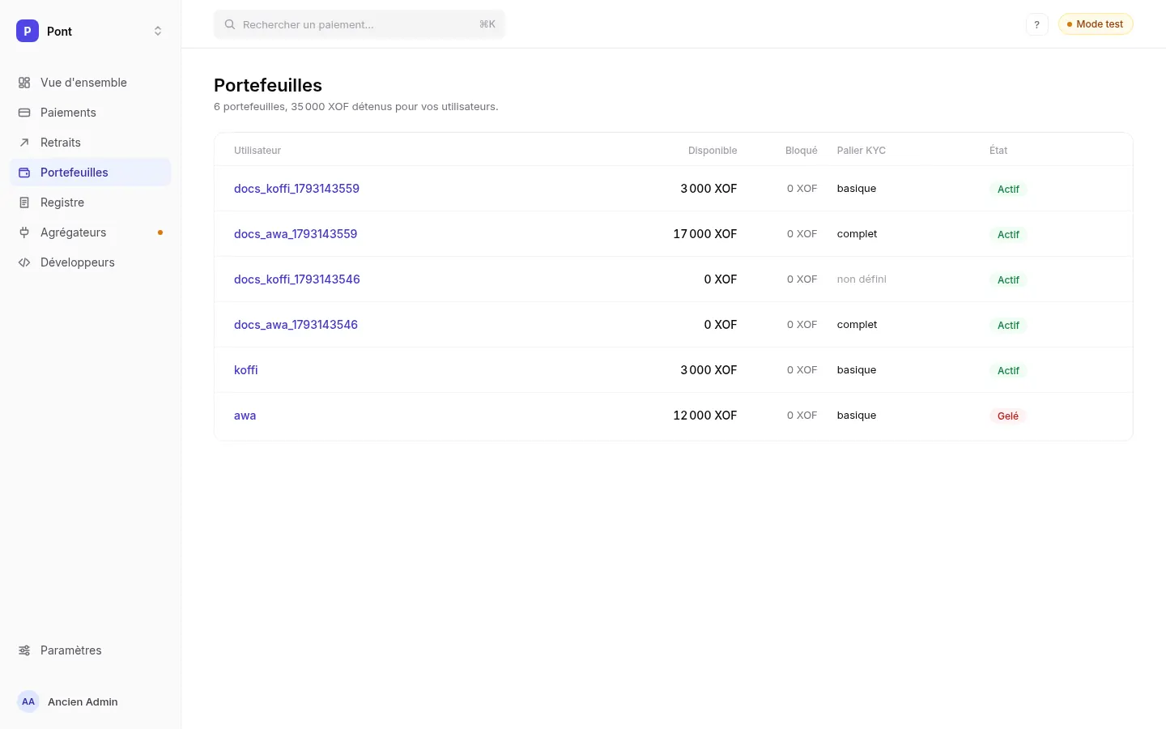Click the Paiements card icon
Image resolution: width=1166 pixels, height=729 pixels.
24,113
